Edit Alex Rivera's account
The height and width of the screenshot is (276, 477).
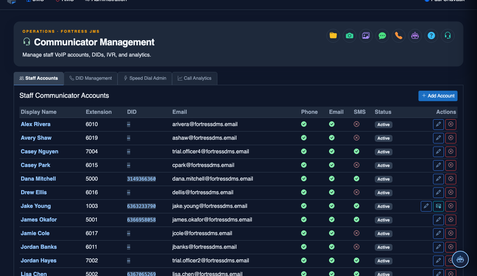pyautogui.click(x=438, y=124)
